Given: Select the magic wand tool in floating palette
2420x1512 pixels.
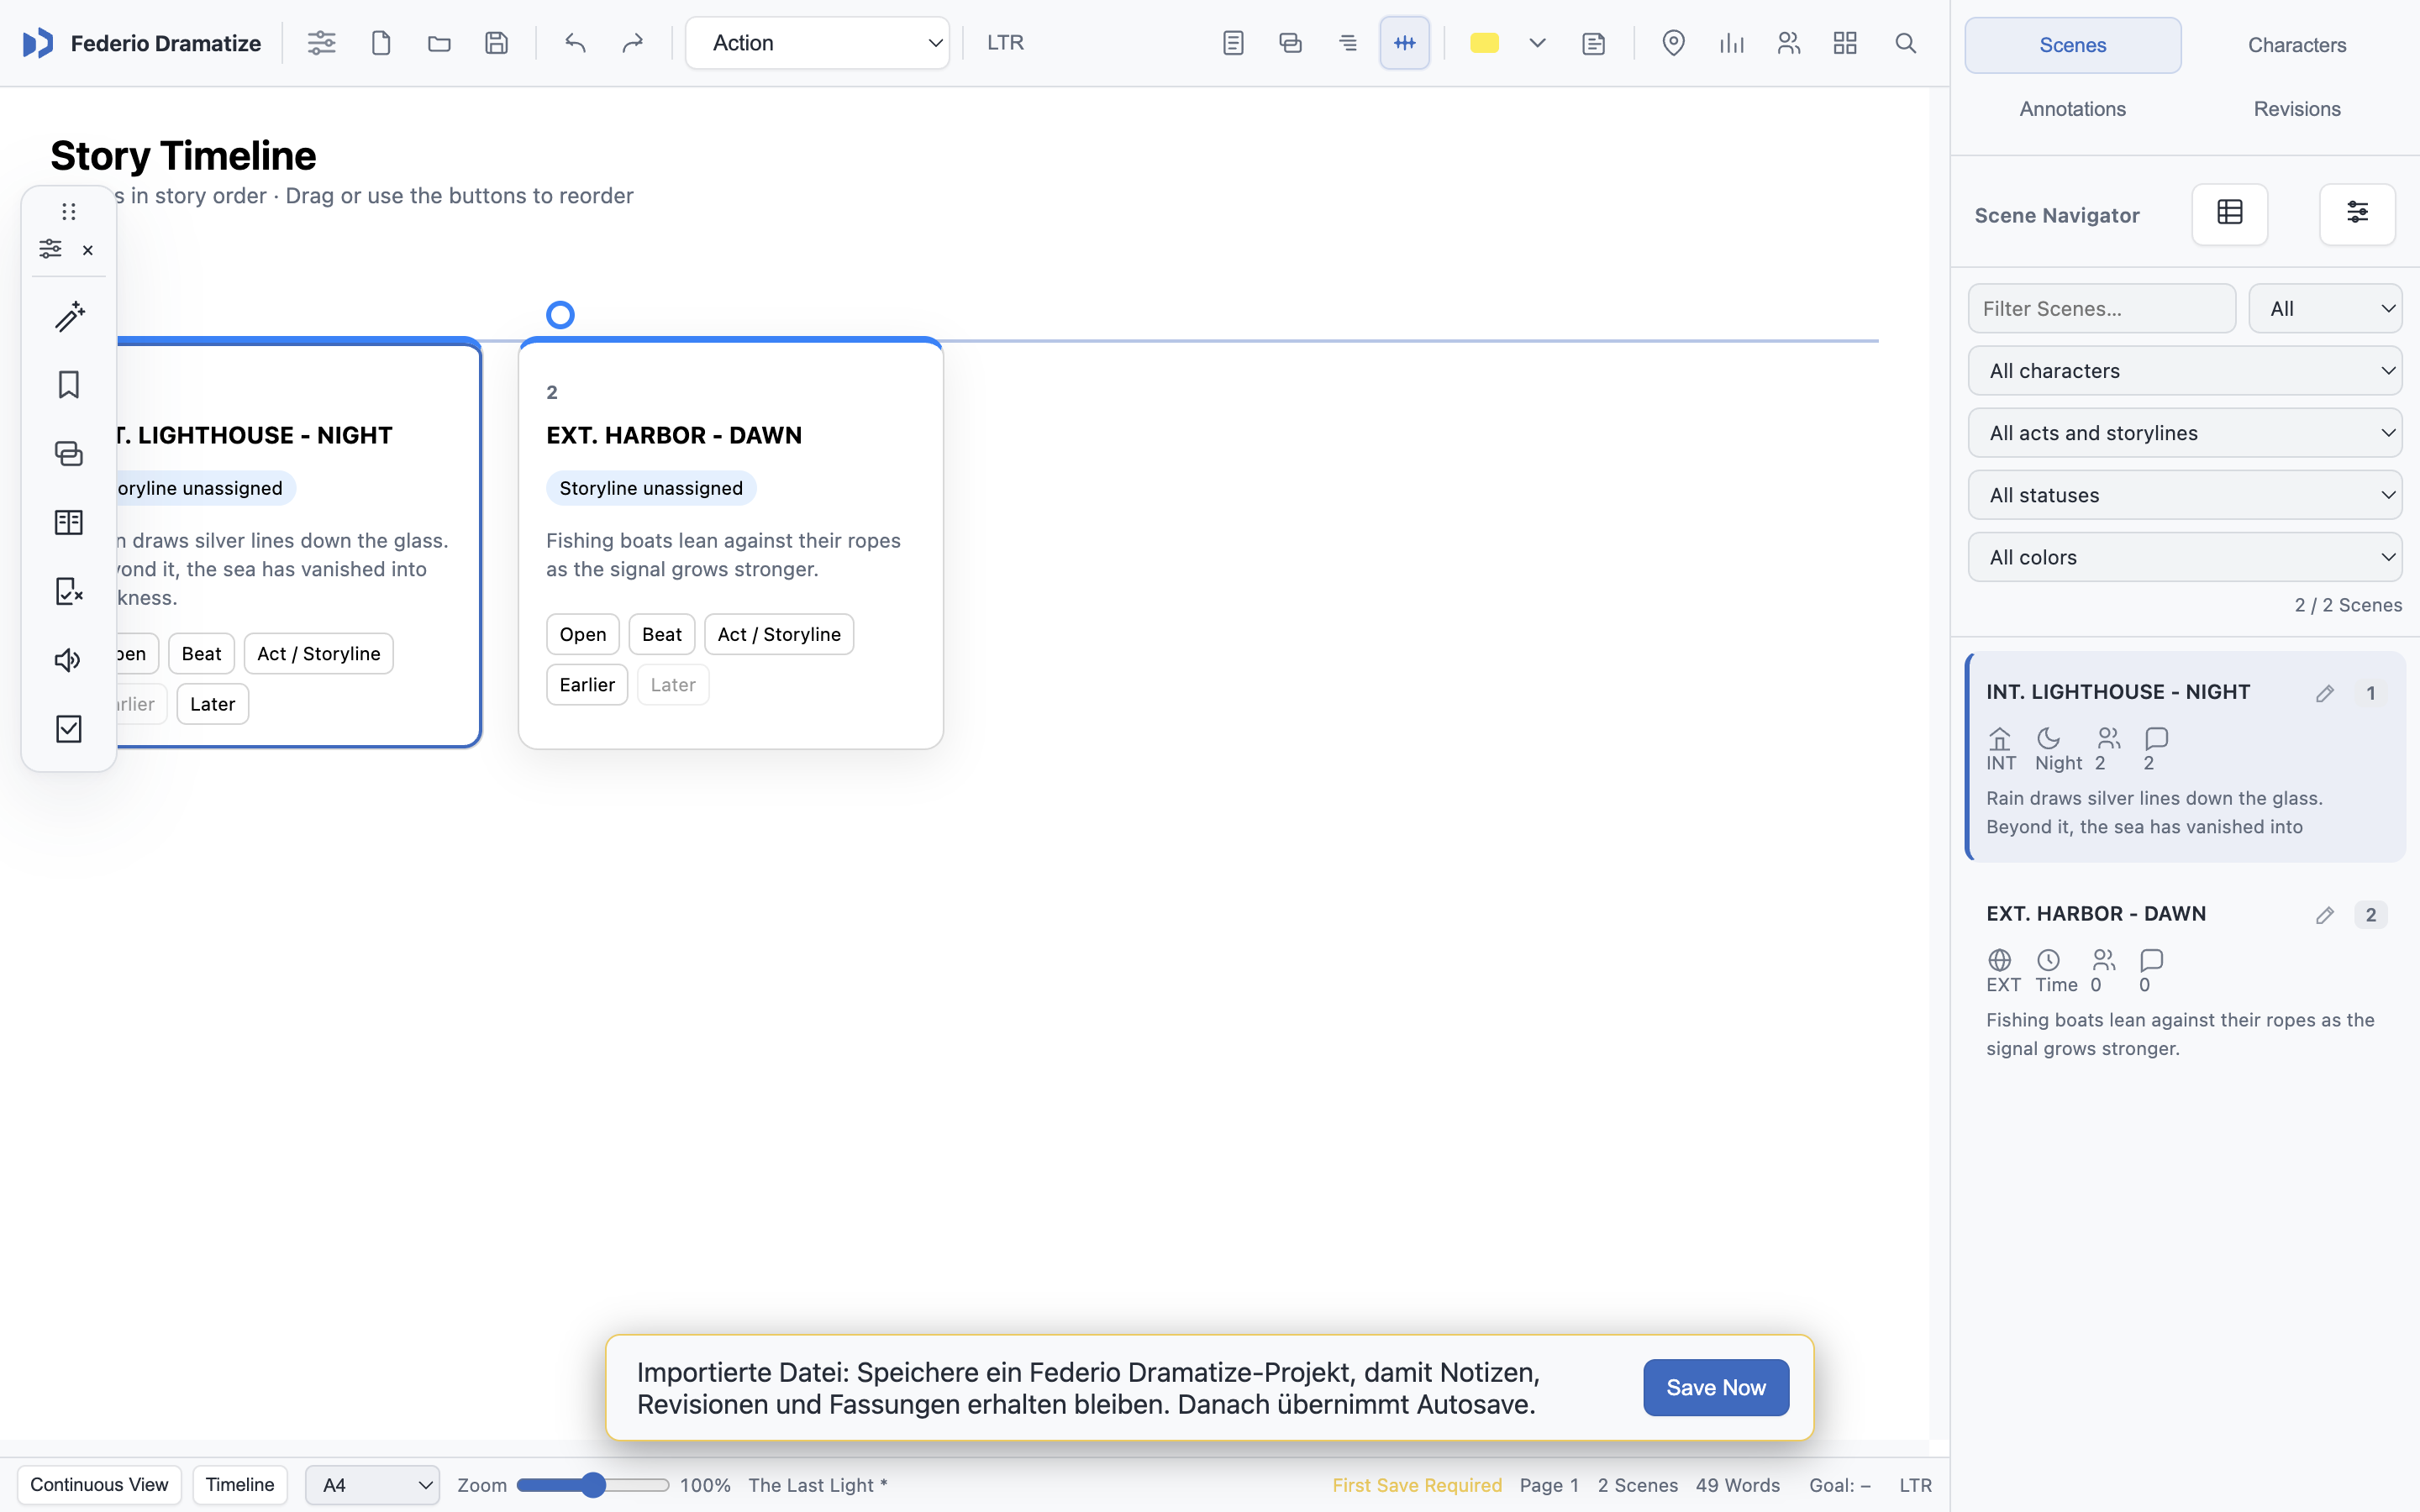Looking at the screenshot, I should point(69,316).
